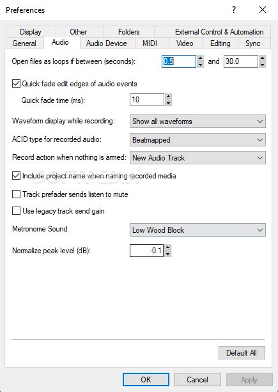Decrease the minimum loop seconds value

tap(200, 65)
